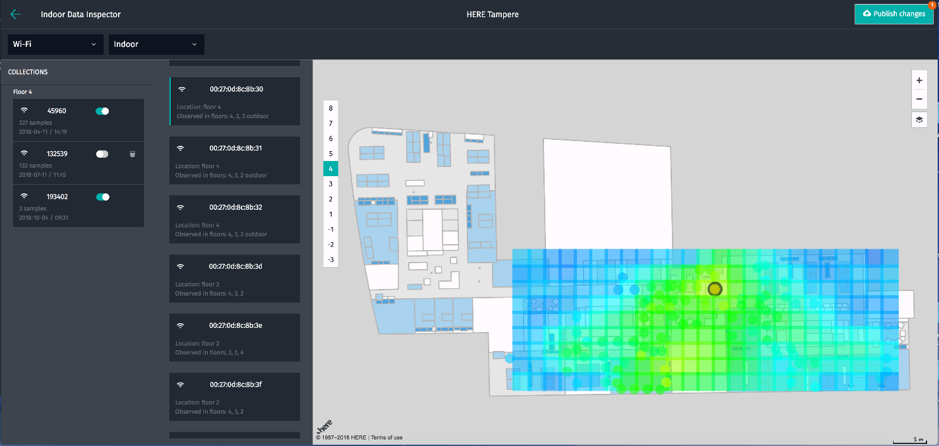Switch to floor 1 in level selector
The width and height of the screenshot is (939, 446).
point(331,214)
